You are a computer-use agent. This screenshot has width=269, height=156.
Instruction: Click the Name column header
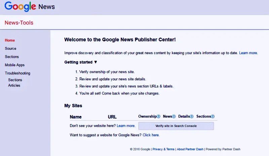coord(76,117)
